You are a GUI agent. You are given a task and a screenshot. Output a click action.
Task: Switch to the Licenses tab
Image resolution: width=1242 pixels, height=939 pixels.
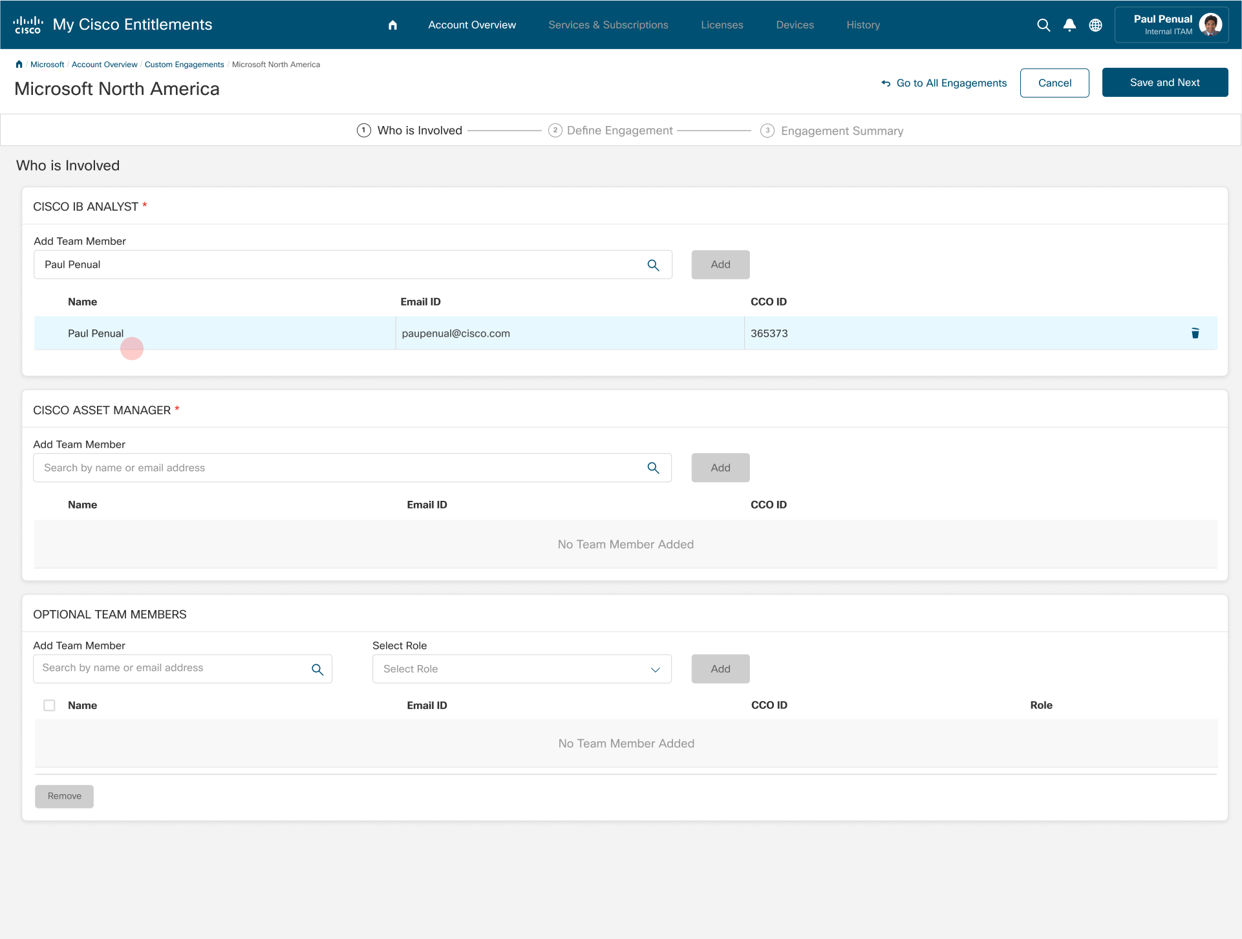pyautogui.click(x=722, y=25)
